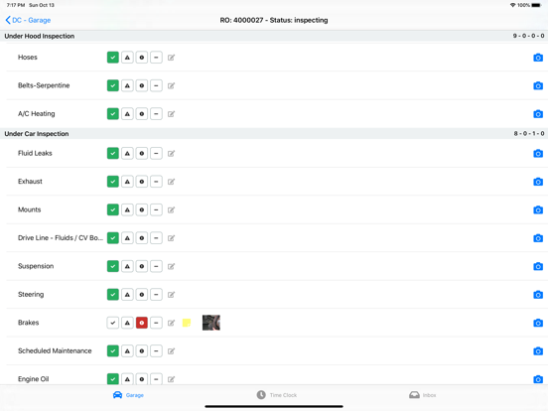Edit note for Mounts
Image resolution: width=548 pixels, height=411 pixels.
171,209
